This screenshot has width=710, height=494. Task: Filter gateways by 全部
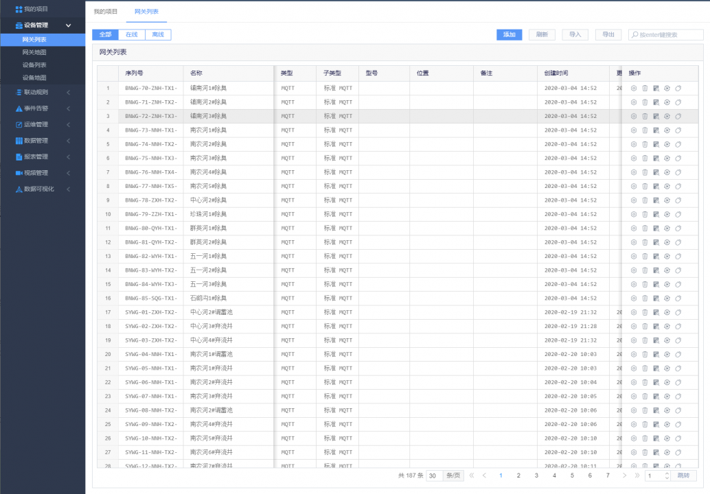106,35
